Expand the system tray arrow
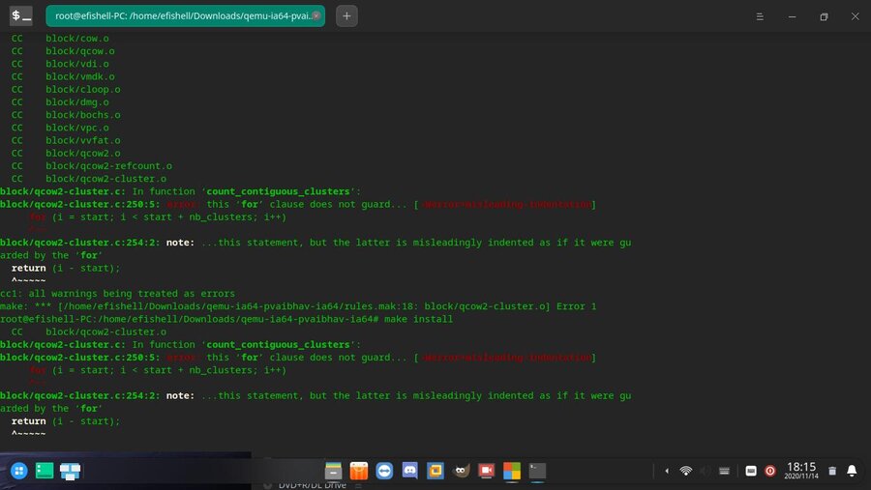 pos(666,471)
